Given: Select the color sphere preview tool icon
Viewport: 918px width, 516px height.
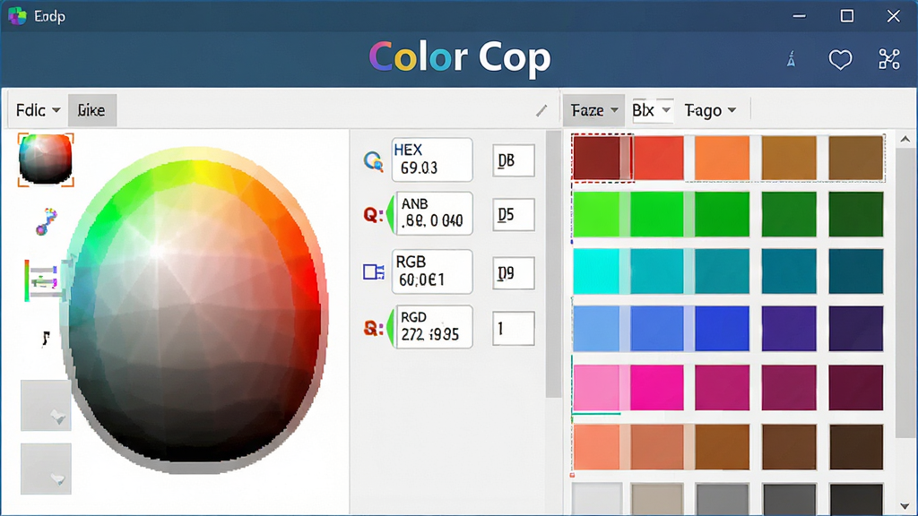Looking at the screenshot, I should click(x=46, y=159).
